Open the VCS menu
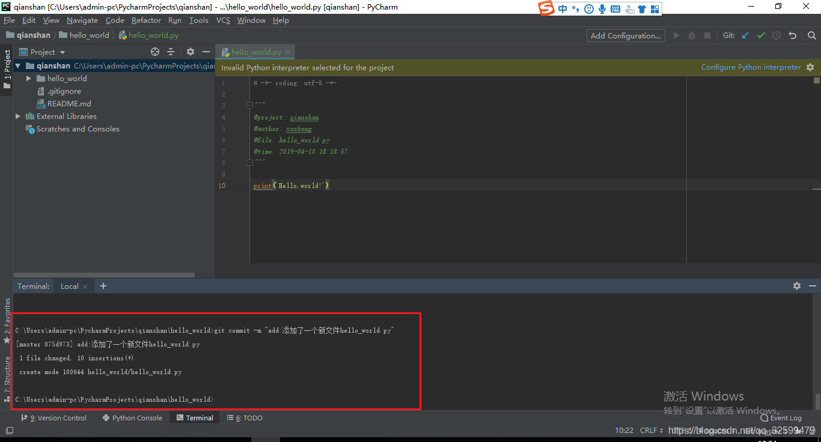Image resolution: width=821 pixels, height=442 pixels. point(223,20)
